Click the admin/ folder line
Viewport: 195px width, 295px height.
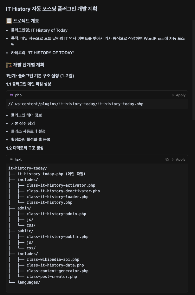(24, 208)
